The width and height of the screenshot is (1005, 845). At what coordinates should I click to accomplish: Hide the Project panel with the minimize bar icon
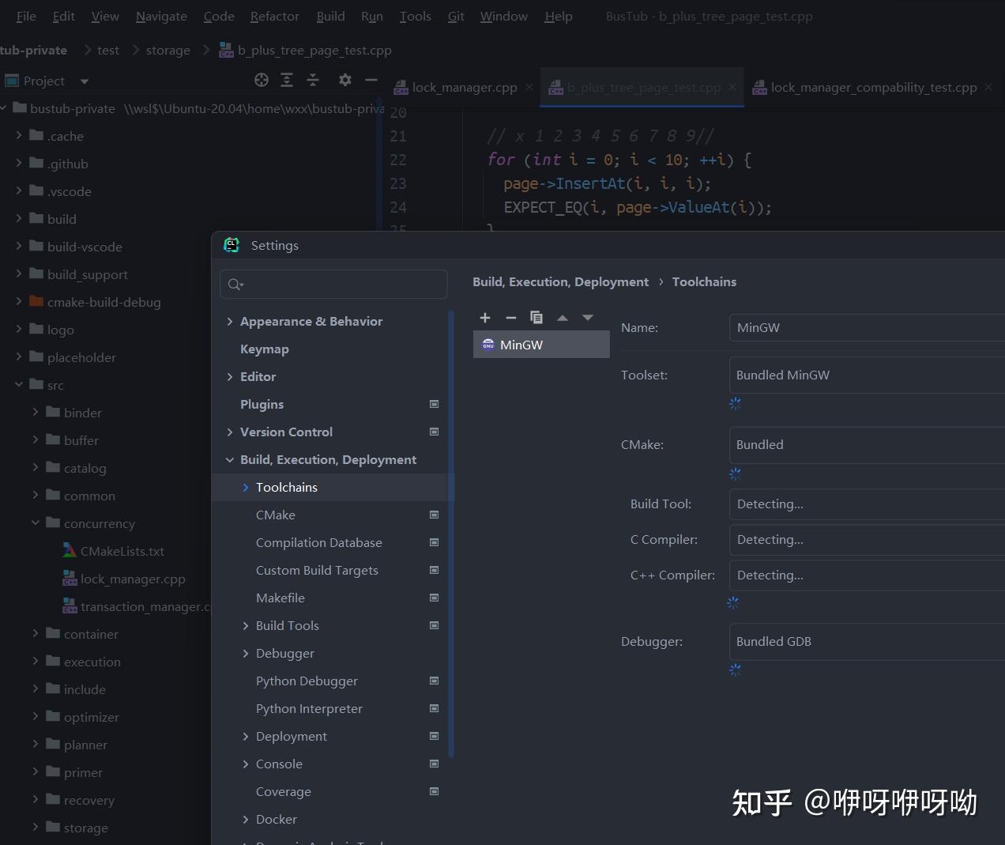371,80
